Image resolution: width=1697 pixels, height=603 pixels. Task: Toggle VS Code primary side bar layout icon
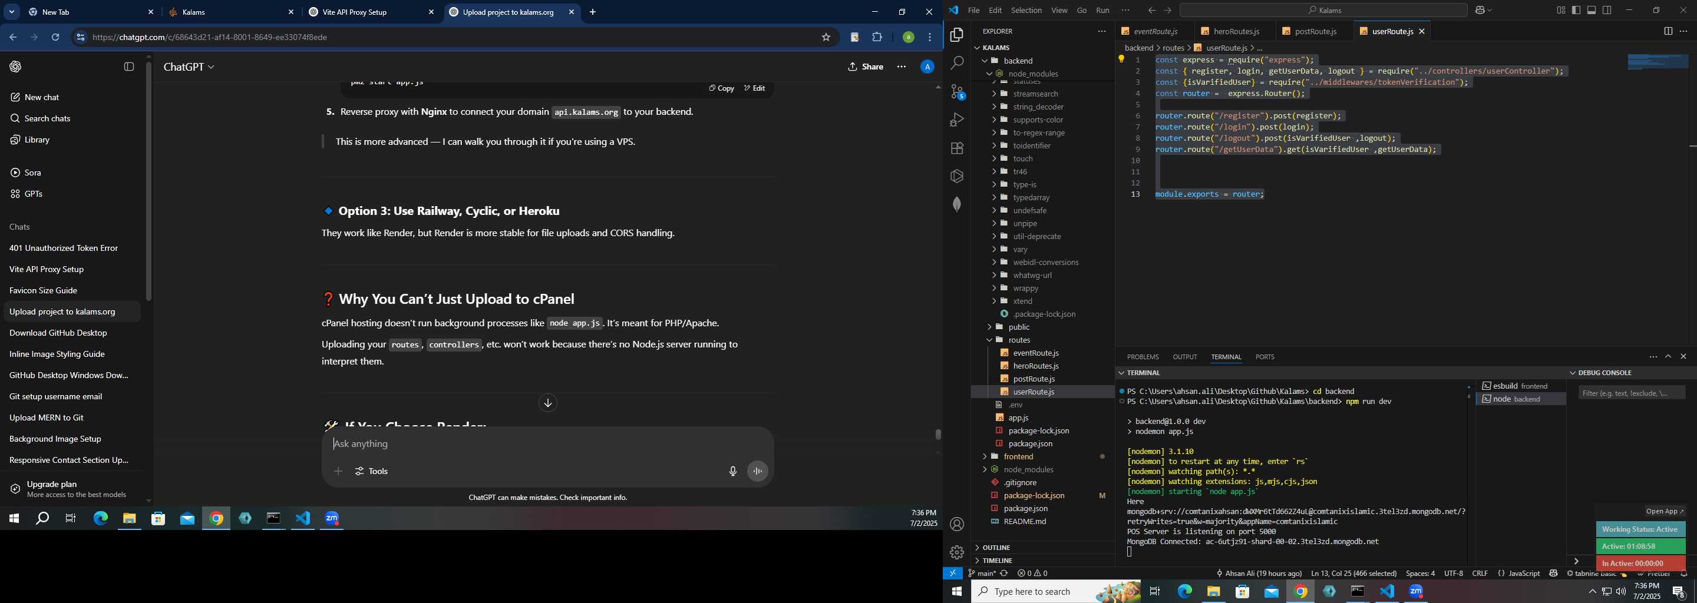(x=1576, y=11)
